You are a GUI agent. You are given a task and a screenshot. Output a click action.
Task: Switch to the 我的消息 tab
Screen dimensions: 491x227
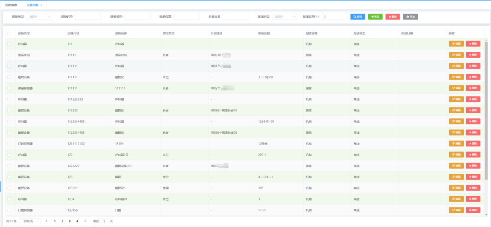point(11,5)
